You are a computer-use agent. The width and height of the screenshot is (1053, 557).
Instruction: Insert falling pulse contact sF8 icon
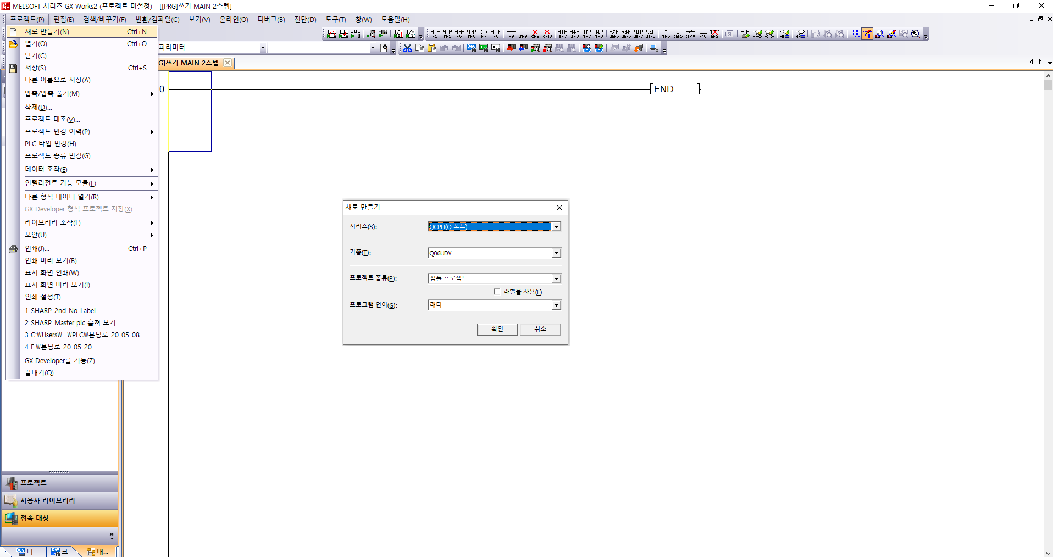(575, 34)
